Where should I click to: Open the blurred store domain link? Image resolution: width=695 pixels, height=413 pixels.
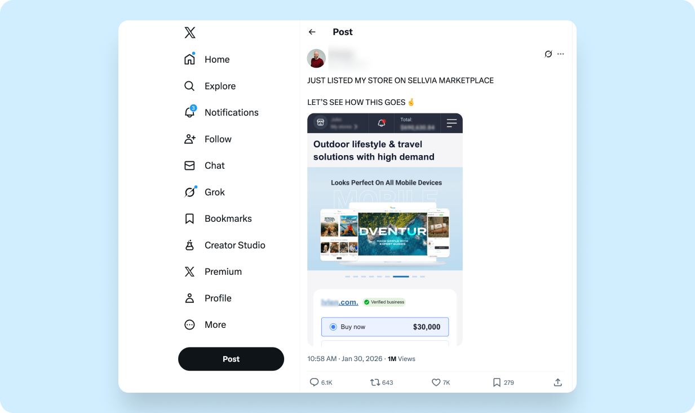pos(339,302)
